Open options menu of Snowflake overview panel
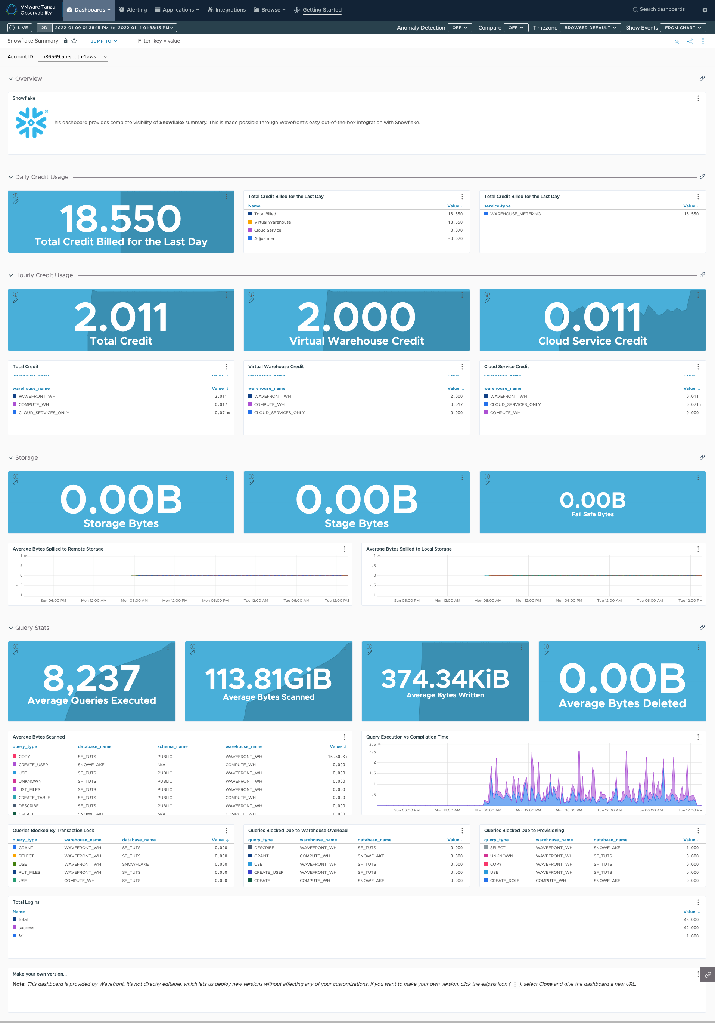Screen dimensions: 715x1023 (697, 98)
